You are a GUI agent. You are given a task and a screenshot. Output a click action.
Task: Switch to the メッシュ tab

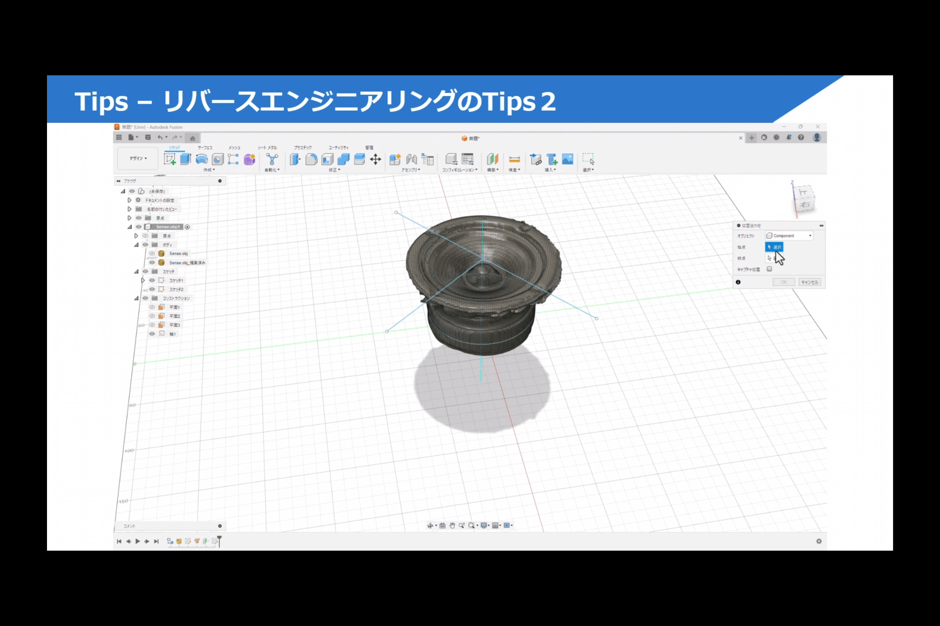(235, 148)
